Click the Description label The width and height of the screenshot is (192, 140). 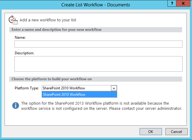(24, 53)
